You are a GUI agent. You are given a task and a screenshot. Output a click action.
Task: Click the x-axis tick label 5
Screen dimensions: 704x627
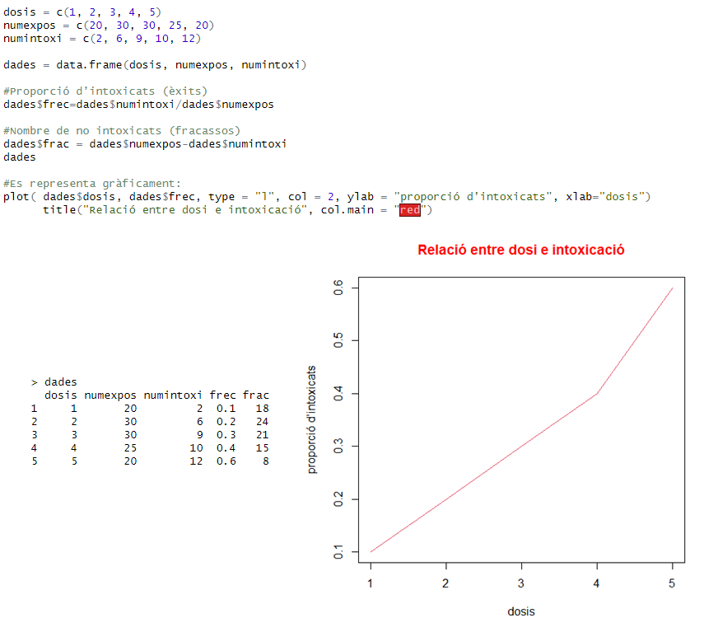point(672,583)
